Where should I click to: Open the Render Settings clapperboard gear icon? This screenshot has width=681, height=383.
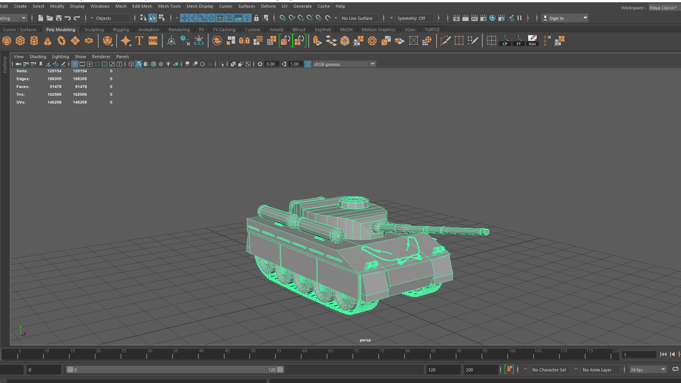click(483, 18)
